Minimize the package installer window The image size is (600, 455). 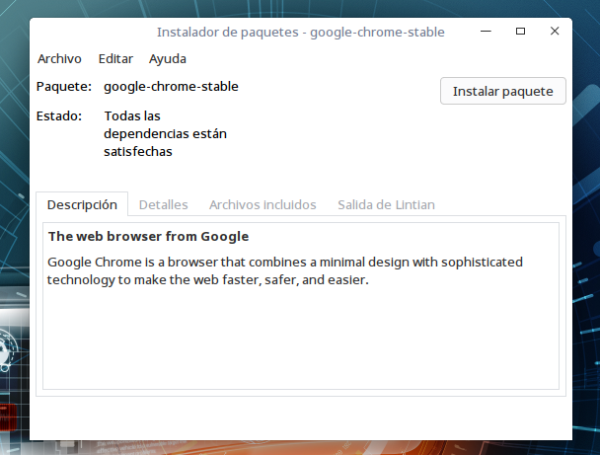pyautogui.click(x=487, y=32)
